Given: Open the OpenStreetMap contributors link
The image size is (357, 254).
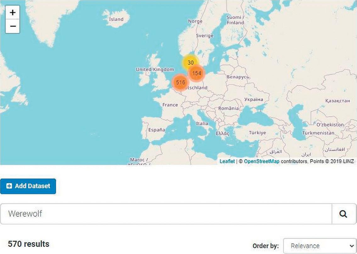Looking at the screenshot, I should [262, 161].
